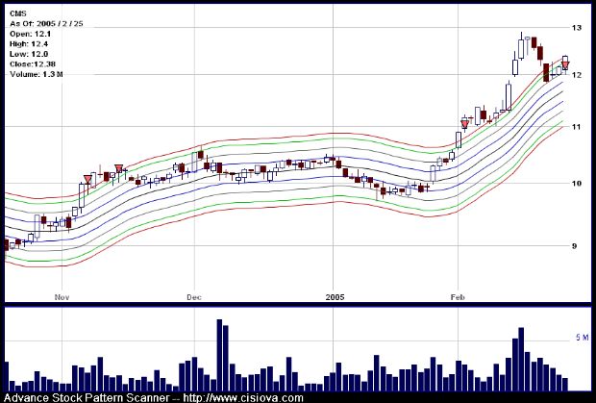Click the 'Close:12.38' value
The image size is (596, 403).
click(x=33, y=63)
